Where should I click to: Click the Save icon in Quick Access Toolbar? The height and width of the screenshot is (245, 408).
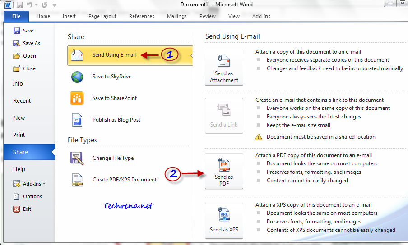tap(20, 5)
